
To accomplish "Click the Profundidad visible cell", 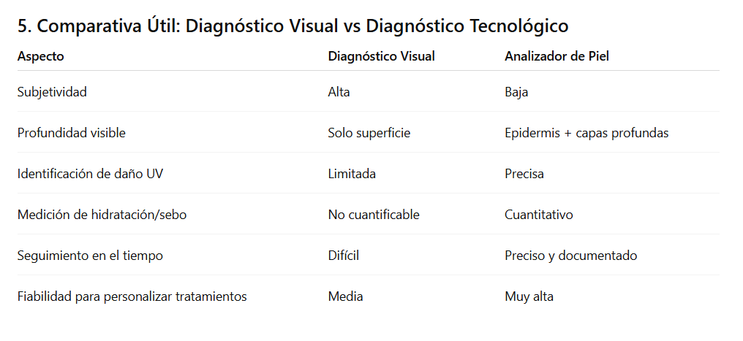I will (71, 133).
